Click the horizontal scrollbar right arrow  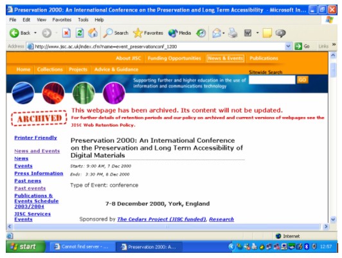click(x=326, y=226)
